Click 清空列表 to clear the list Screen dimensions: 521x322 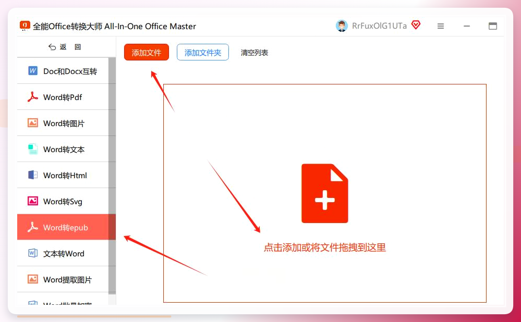pyautogui.click(x=254, y=53)
